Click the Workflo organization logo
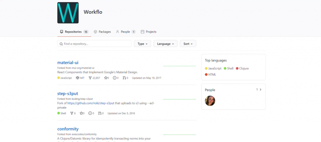The image size is (321, 142). coord(68,13)
